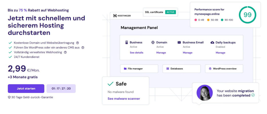This screenshot has height=114, width=267.
Task: Show info tooltip for verwaltetes Webhosting
Action: point(65,52)
